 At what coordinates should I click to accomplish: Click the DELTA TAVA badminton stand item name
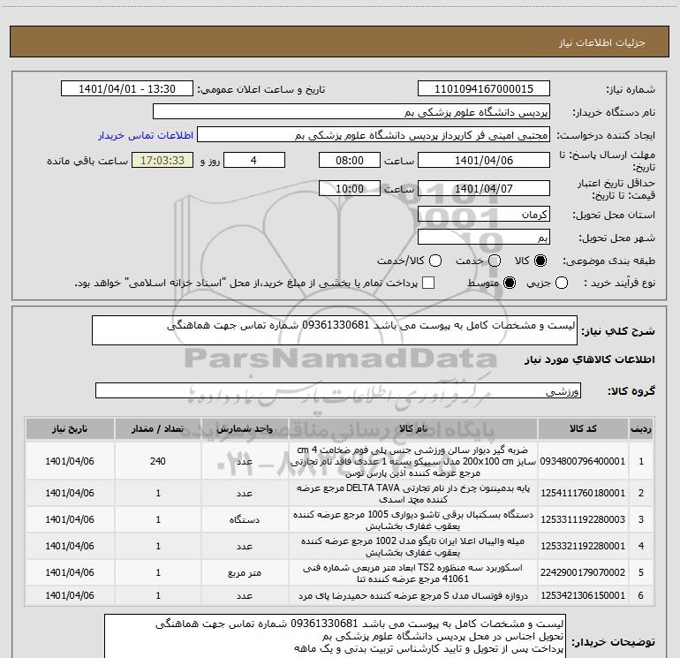(x=413, y=493)
